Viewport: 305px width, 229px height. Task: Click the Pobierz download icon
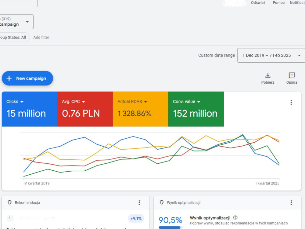268,75
